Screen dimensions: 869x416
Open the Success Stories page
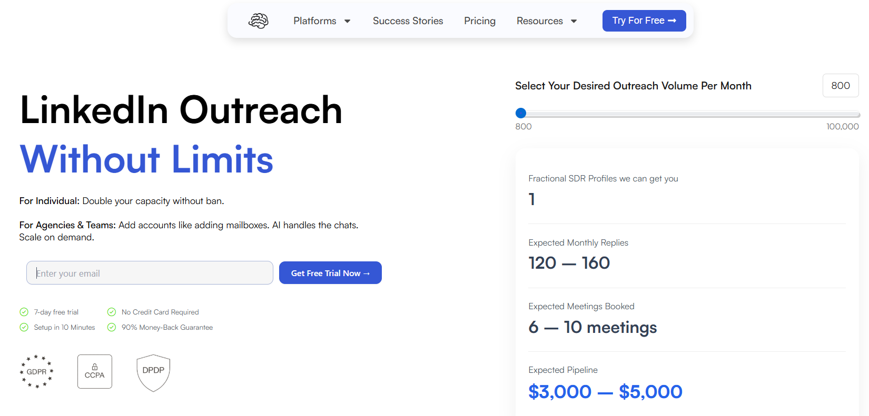408,21
